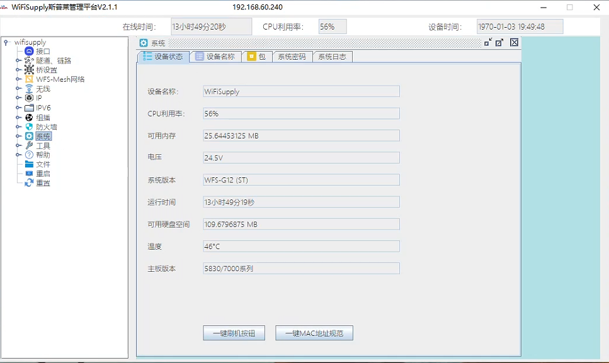The image size is (609, 363).
Task: Click the top CPU利用率 56% box
Action: click(x=333, y=27)
